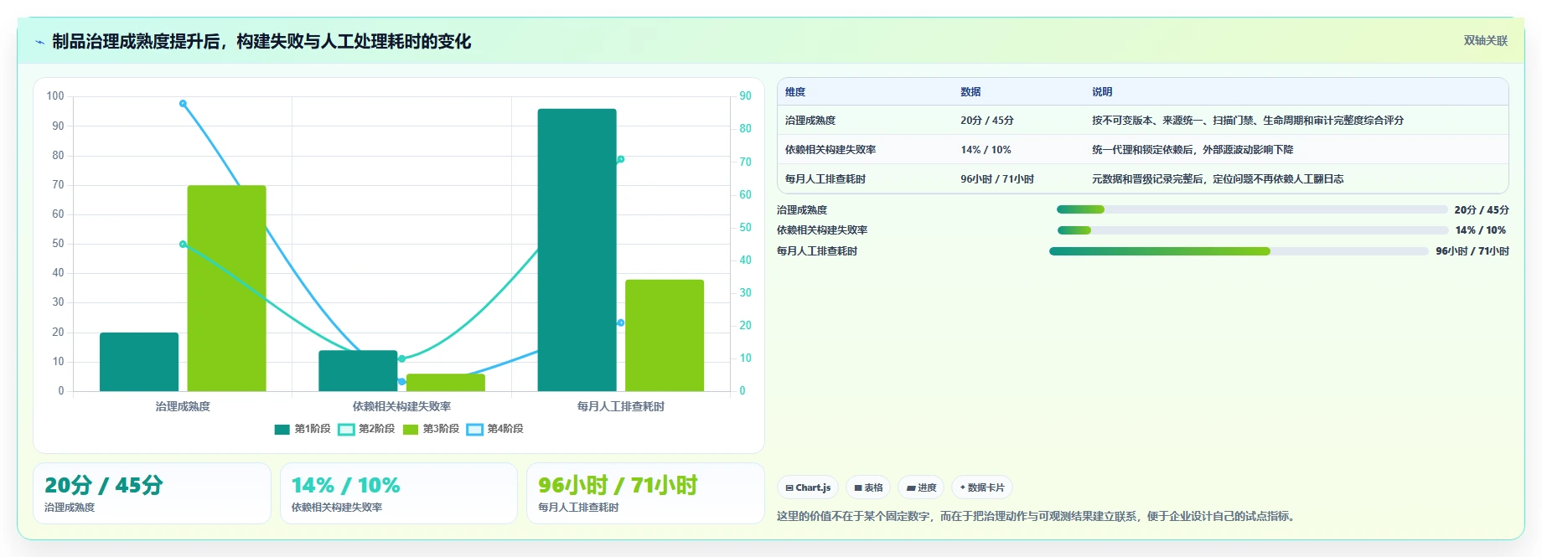Click the table cell 14% / 10%
The image size is (1542, 557).
click(x=986, y=150)
